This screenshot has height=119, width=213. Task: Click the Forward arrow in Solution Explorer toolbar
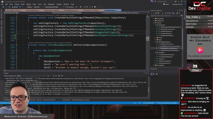154,13
